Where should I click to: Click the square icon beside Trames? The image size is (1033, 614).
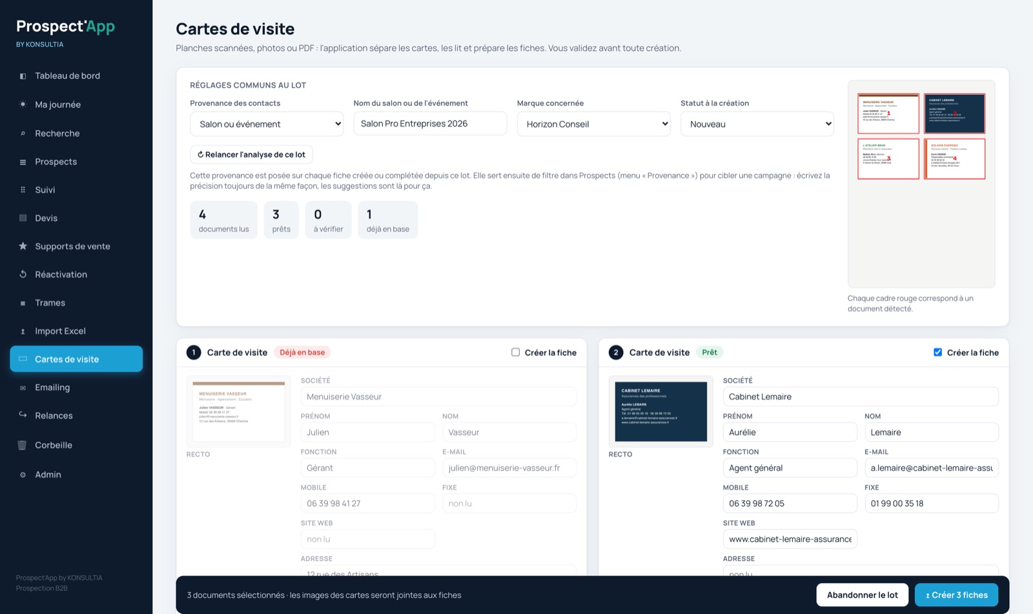(x=23, y=303)
